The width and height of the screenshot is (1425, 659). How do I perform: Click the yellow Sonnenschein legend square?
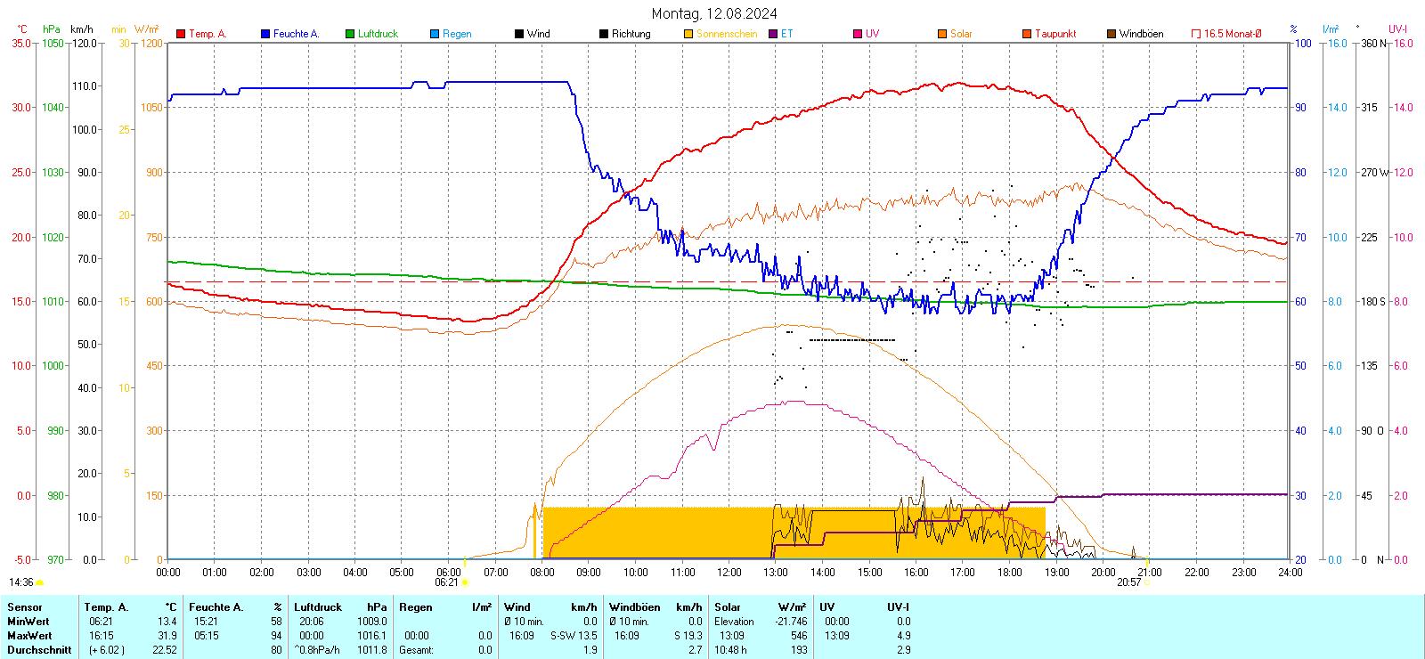pos(688,34)
